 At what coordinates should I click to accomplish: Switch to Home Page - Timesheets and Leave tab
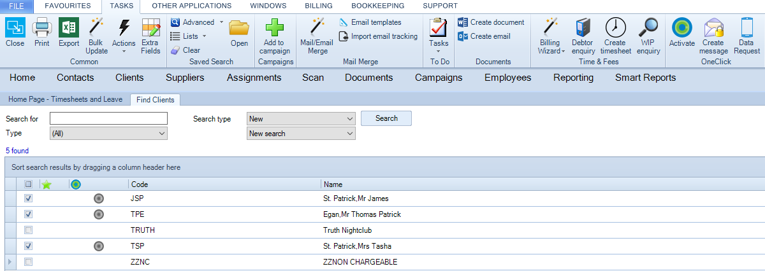point(66,100)
